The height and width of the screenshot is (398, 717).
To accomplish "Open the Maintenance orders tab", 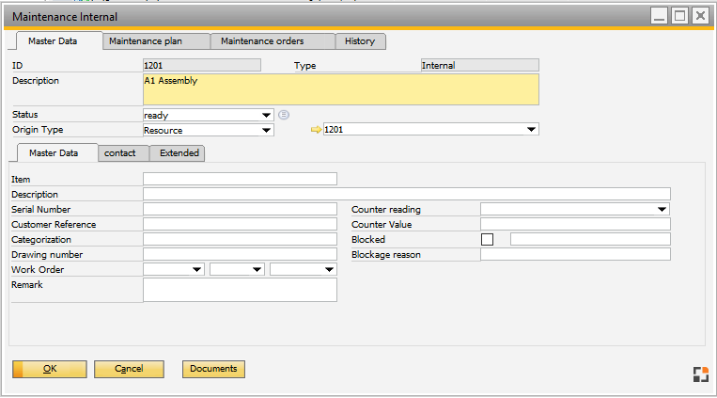I will pos(273,41).
